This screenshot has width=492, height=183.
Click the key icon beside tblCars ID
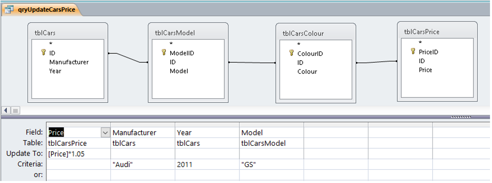[x=43, y=52]
